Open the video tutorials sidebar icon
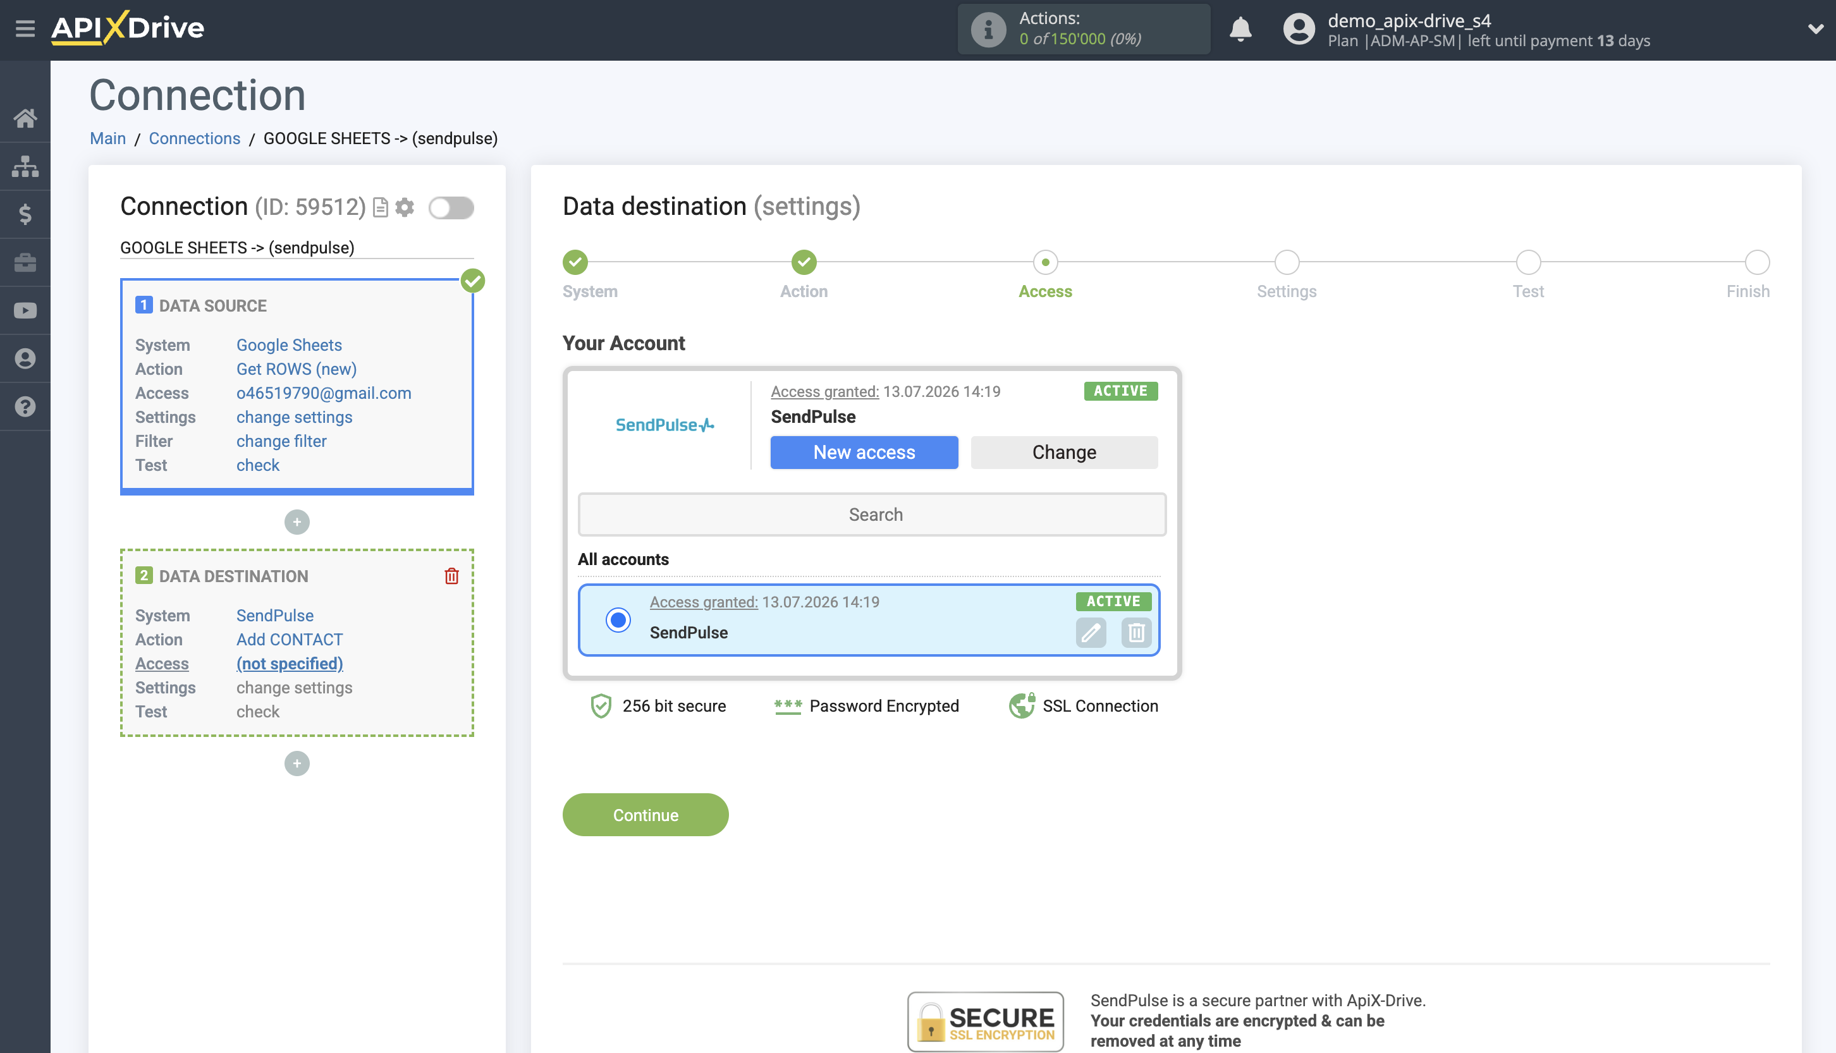Image resolution: width=1836 pixels, height=1053 pixels. click(x=25, y=310)
